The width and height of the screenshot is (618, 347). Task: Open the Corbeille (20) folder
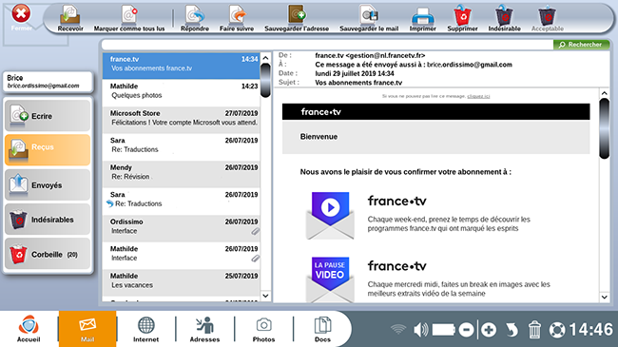[48, 254]
